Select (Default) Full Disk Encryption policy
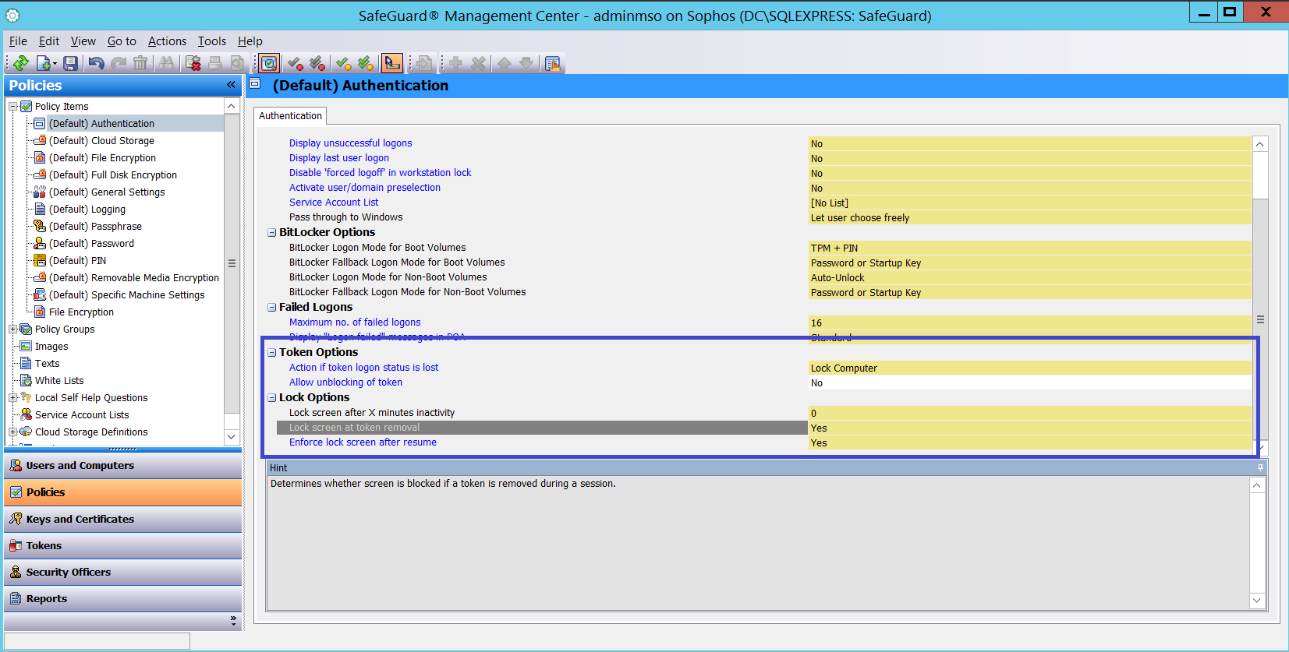 click(x=113, y=175)
